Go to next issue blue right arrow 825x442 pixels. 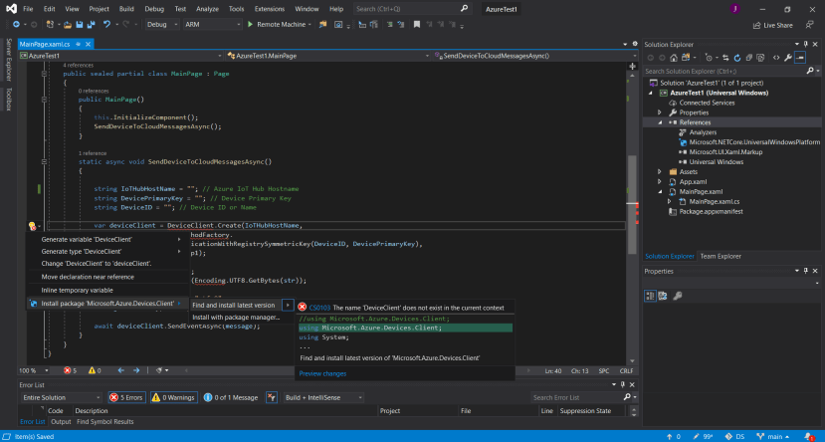[136, 370]
